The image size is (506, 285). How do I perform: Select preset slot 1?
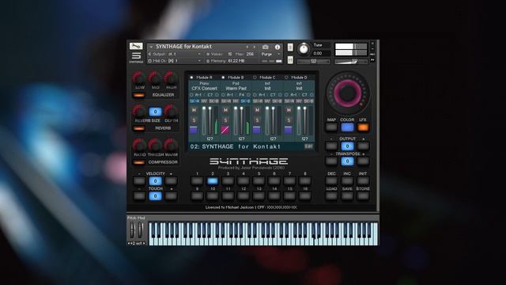coord(197,180)
